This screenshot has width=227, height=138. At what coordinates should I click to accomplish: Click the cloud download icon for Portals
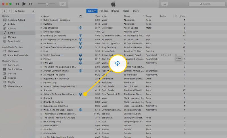pyautogui.click(x=80, y=59)
